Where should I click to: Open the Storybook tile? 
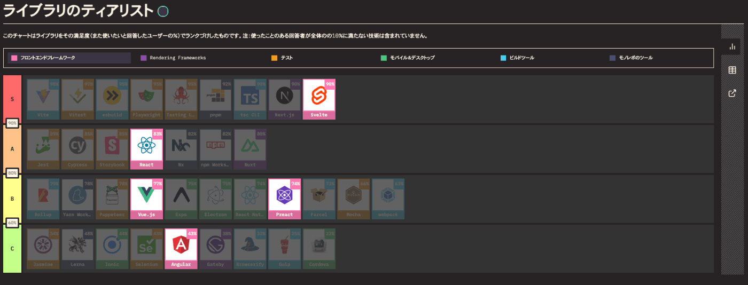coord(112,149)
